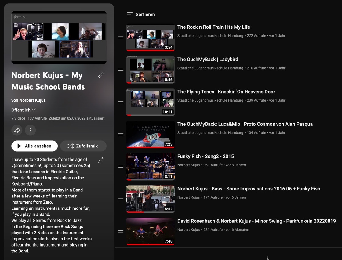The height and width of the screenshot is (260, 342).
Task: Open the three-dot more options menu
Action: point(30,130)
